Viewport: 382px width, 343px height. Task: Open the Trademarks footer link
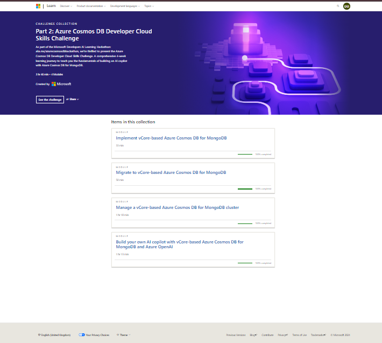(318, 335)
